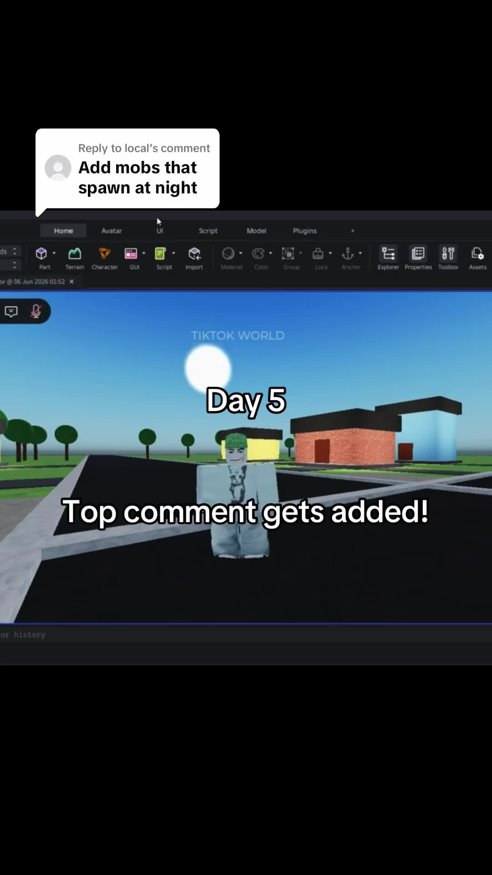Toggle the Explorer panel

coord(388,258)
